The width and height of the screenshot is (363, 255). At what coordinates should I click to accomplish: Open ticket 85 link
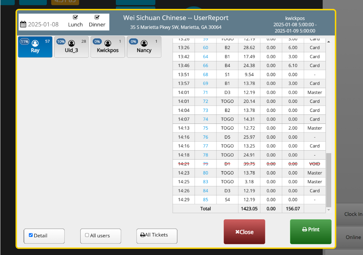[x=205, y=200]
